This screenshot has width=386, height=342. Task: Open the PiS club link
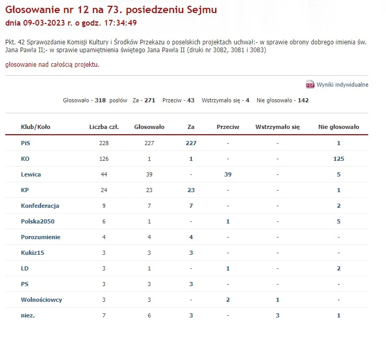coord(26,143)
